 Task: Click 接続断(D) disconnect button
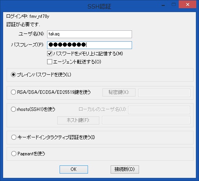pos(125,169)
